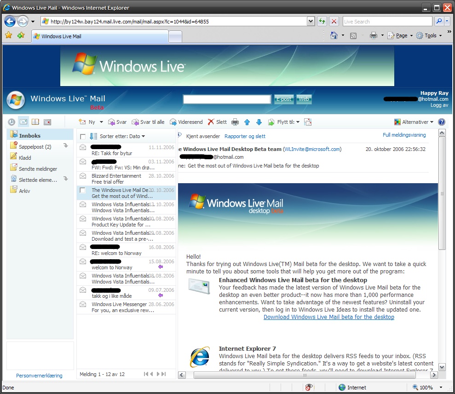
Task: Open the Innboks folder
Action: pyautogui.click(x=40, y=135)
